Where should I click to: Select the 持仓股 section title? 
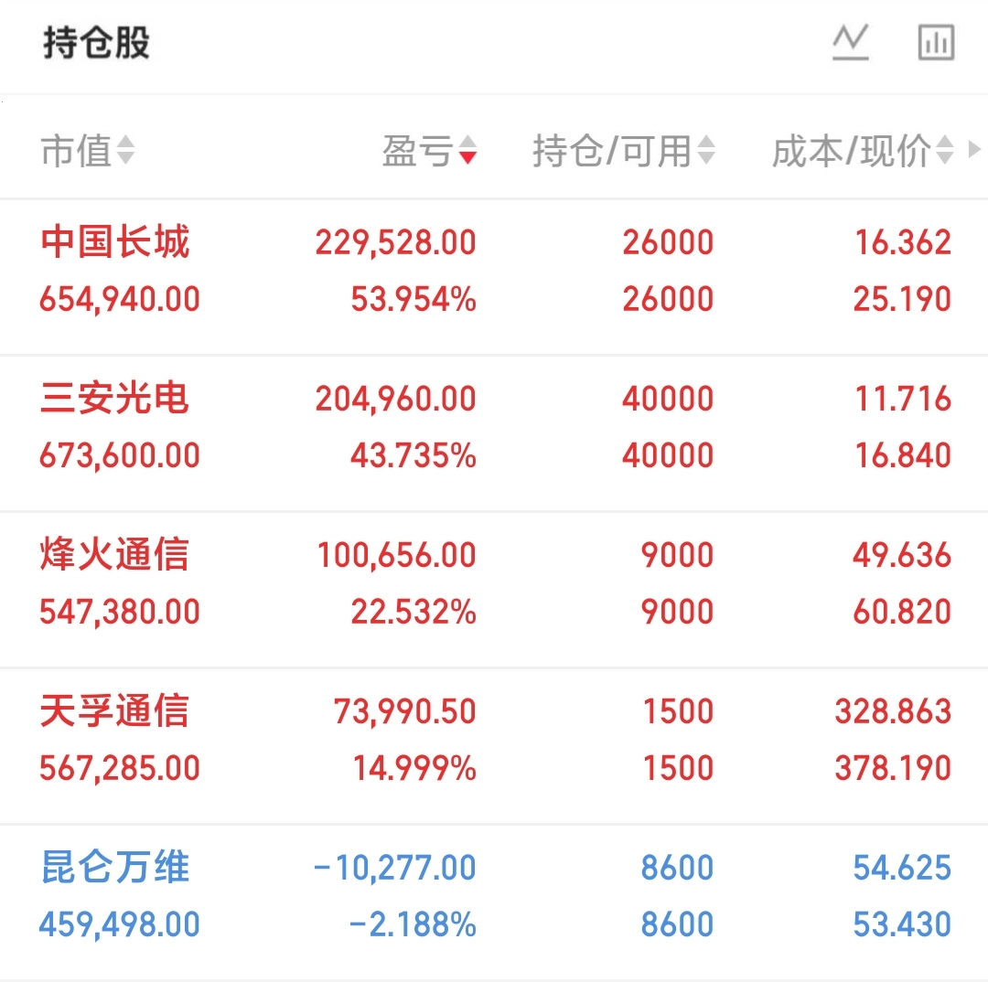point(96,43)
